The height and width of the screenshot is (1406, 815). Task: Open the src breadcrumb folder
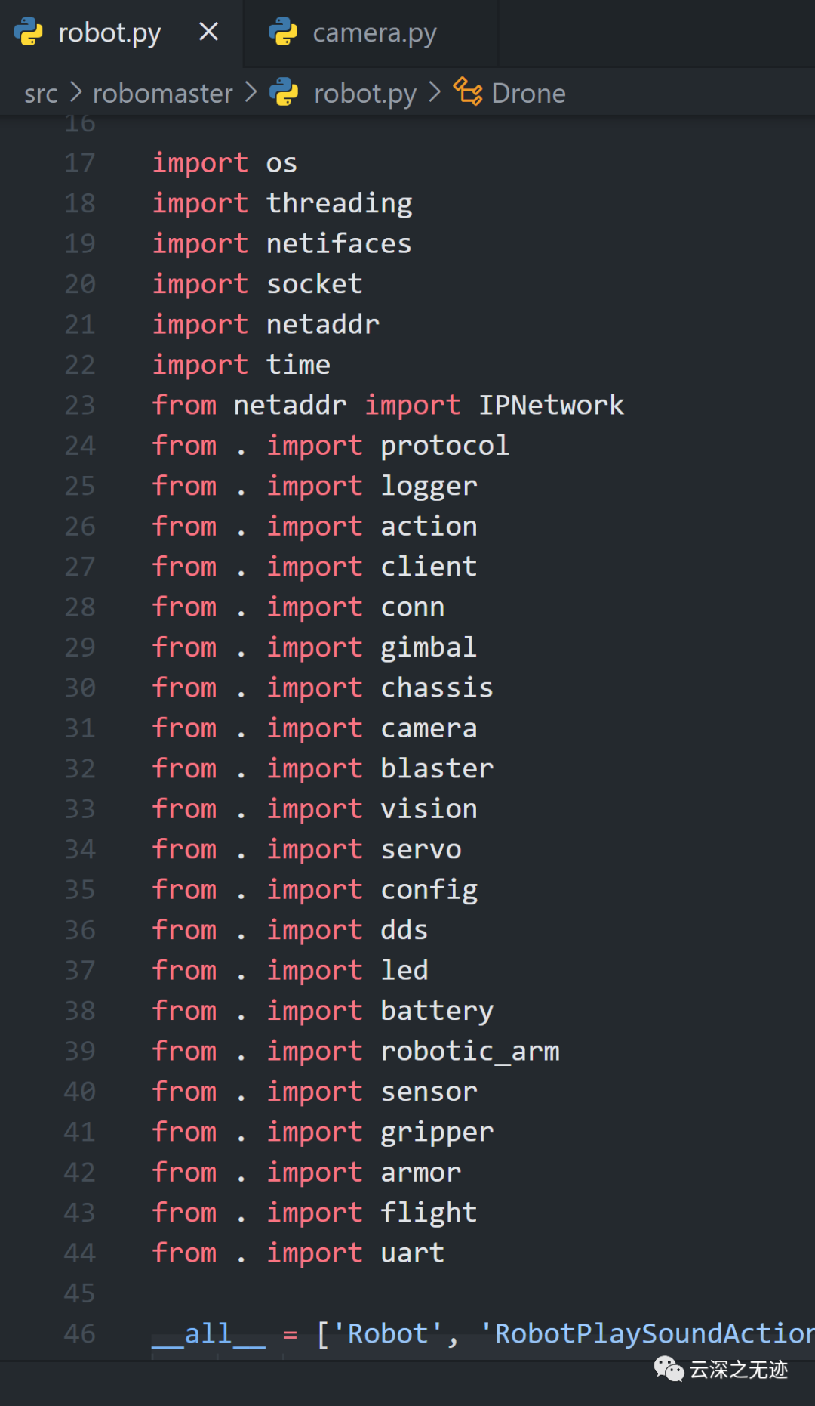point(41,94)
